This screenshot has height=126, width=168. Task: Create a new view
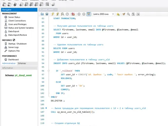pos(31,4)
